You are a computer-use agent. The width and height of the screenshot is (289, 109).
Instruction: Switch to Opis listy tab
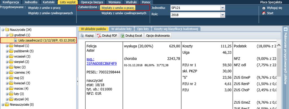(143, 29)
